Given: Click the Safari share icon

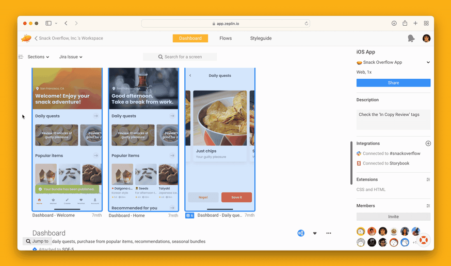Looking at the screenshot, I should tap(405, 23).
